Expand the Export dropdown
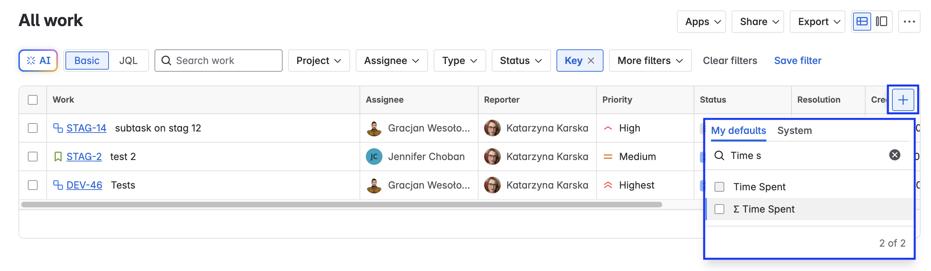Viewport: 931px width, 271px height. coord(817,22)
